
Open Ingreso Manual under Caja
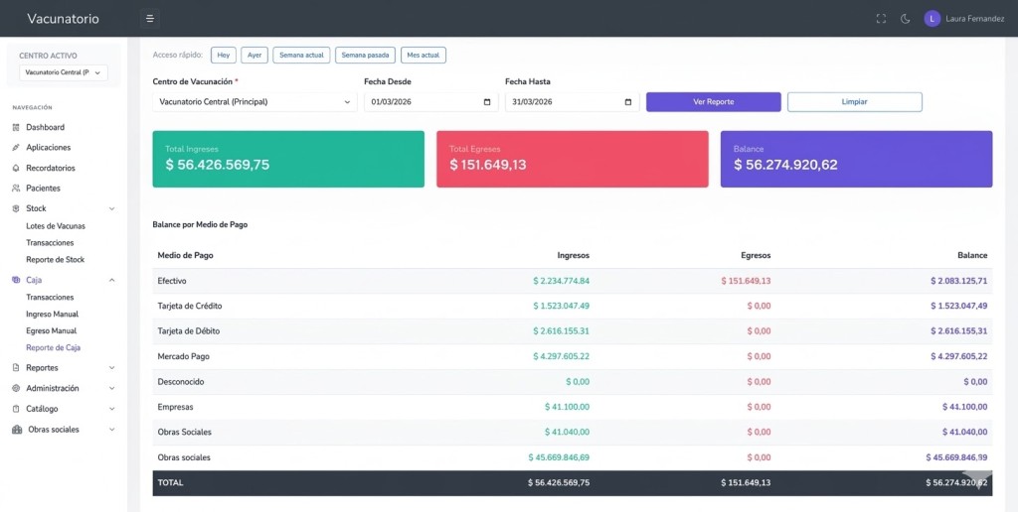pos(52,314)
